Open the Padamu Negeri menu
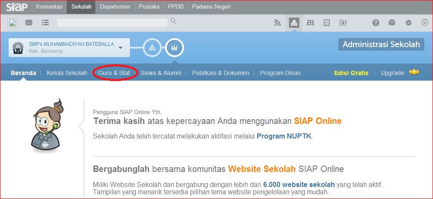 (x=211, y=7)
